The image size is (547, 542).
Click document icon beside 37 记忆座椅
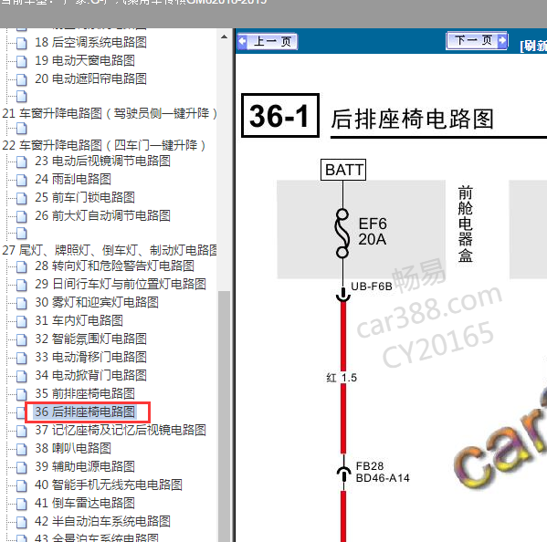(22, 431)
